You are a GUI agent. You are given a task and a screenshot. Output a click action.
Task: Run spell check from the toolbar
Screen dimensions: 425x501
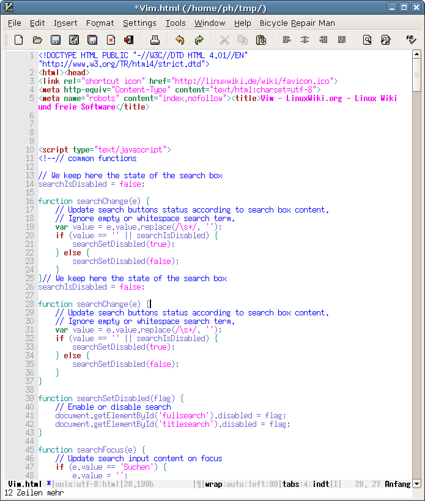point(411,40)
